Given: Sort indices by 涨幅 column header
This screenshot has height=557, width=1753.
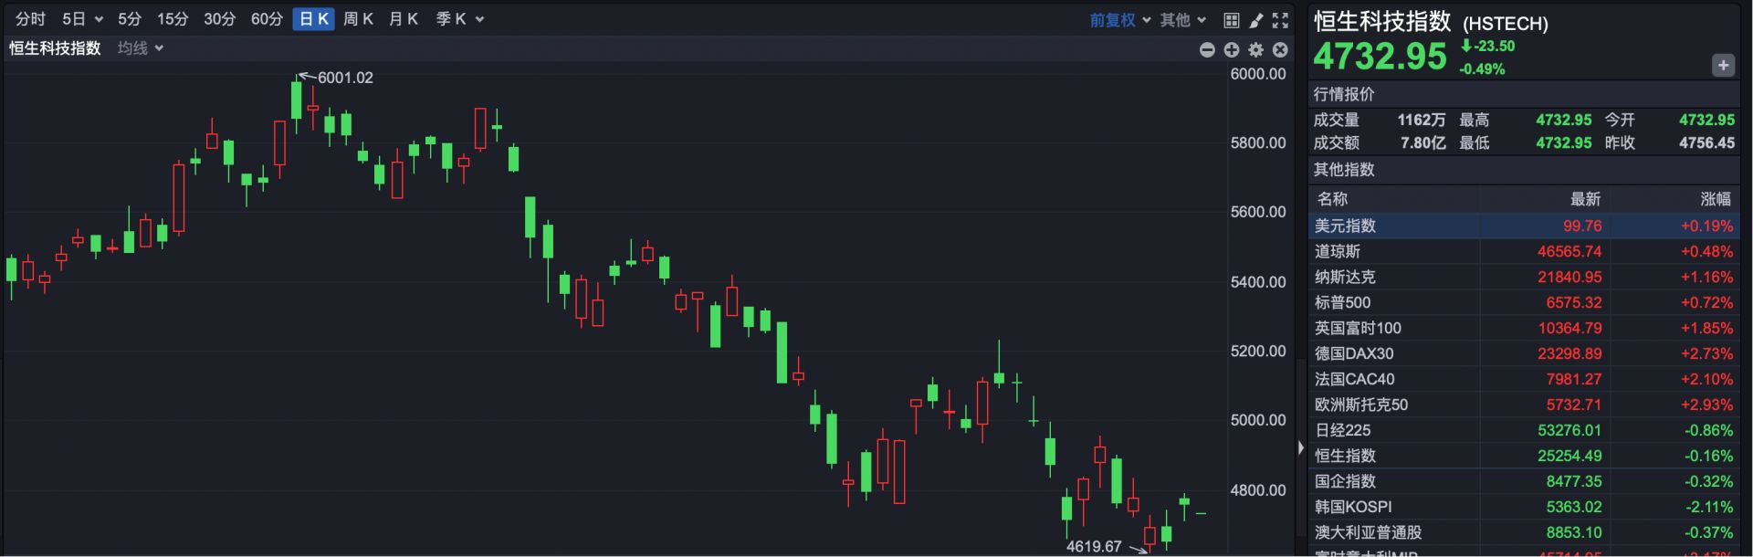Looking at the screenshot, I should tap(1715, 199).
